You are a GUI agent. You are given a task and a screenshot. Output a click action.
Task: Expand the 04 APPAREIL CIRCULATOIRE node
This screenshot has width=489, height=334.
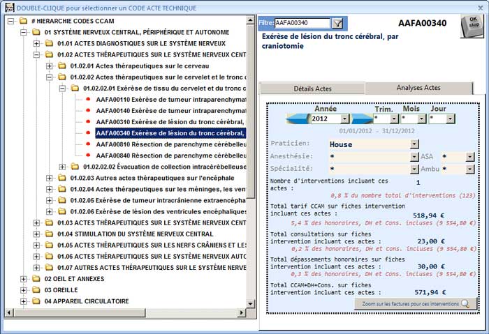pos(23,301)
